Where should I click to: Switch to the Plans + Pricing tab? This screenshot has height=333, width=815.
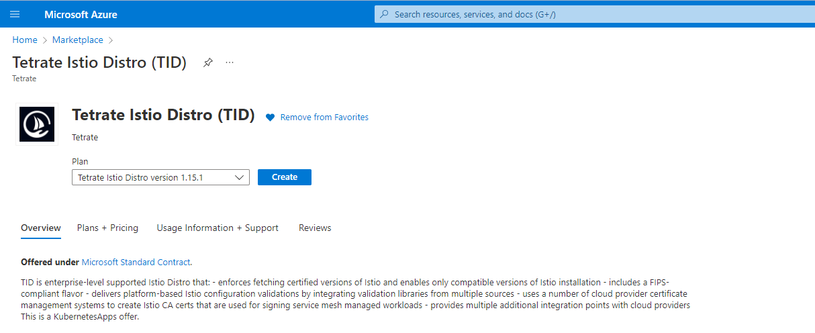[107, 228]
